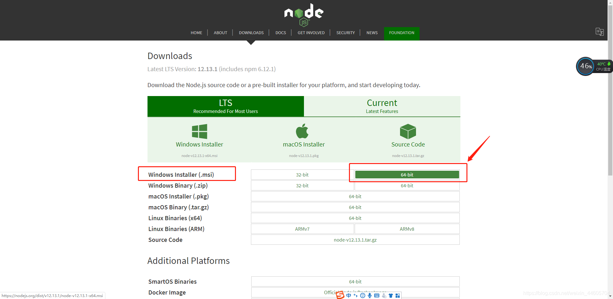Viewport: 613px width, 299px height.
Task: Click the 'Source Code' row label in table
Action: [165, 240]
